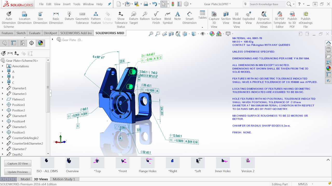This screenshot has height=186, width=332.
Task: Pin the menu bar with pushpin
Action: pyautogui.click(x=109, y=4)
